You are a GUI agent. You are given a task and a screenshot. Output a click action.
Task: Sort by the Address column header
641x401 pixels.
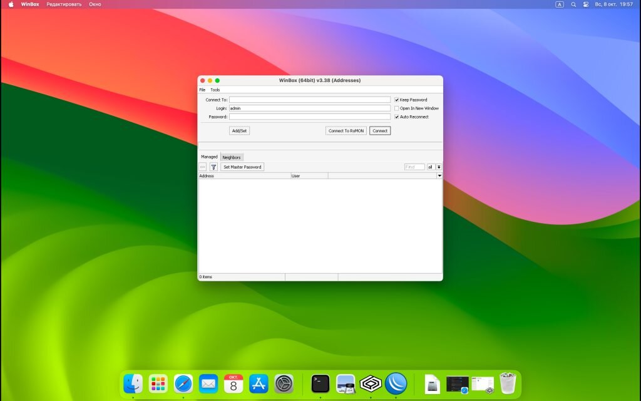coord(245,175)
